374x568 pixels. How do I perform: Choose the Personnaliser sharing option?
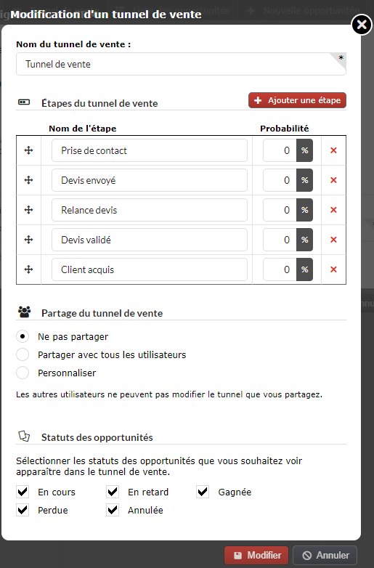click(23, 373)
